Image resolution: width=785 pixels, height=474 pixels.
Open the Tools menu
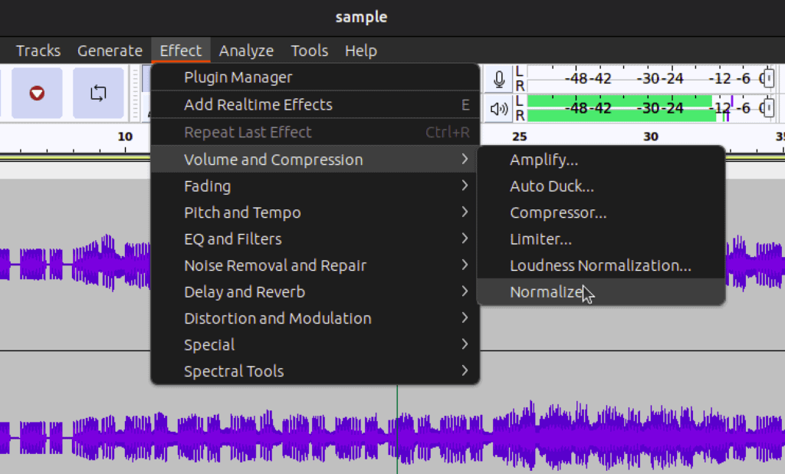point(310,51)
